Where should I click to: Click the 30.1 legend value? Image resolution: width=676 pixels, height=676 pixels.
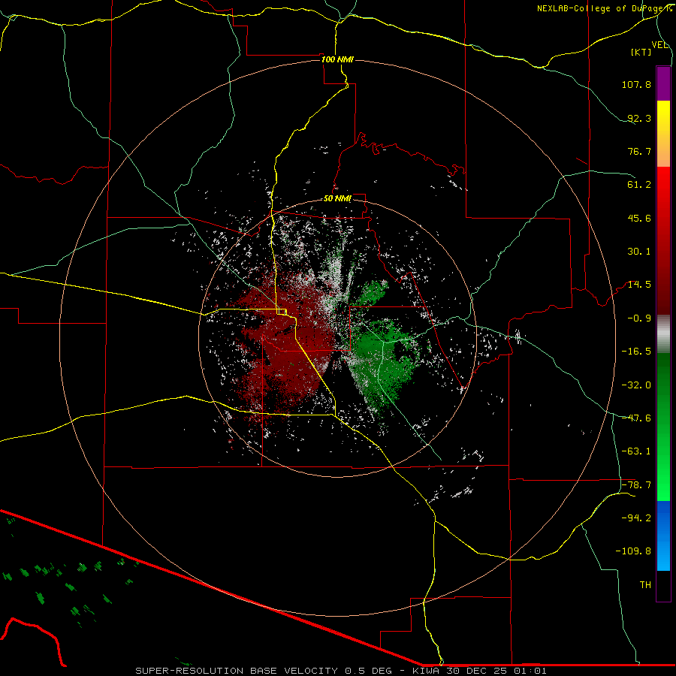coord(639,252)
